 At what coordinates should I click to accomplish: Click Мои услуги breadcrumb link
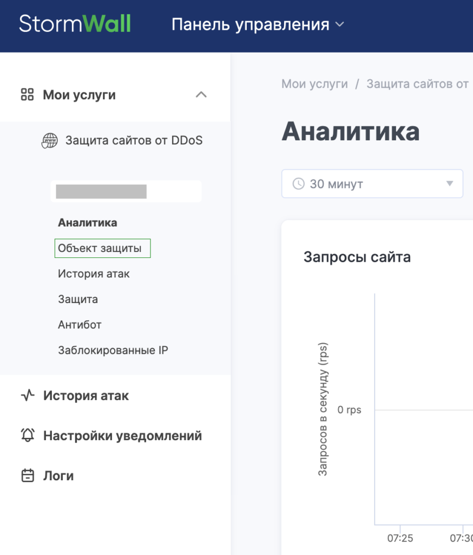coord(314,84)
